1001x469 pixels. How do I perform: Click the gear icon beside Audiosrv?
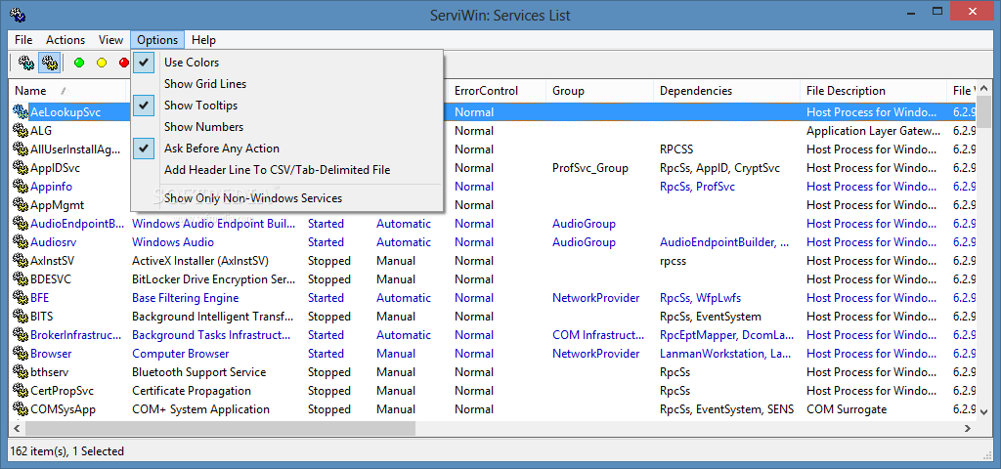(x=21, y=242)
